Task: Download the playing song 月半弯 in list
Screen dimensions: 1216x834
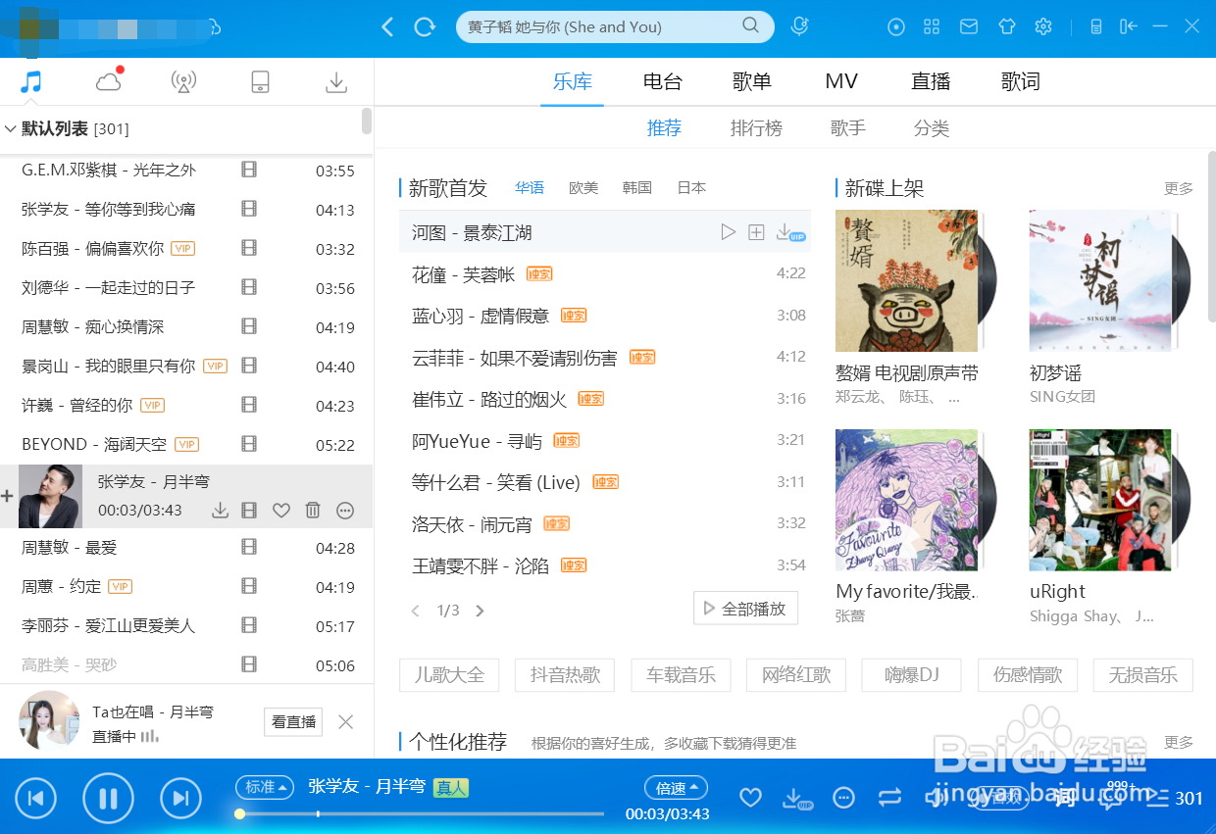Action: (221, 510)
